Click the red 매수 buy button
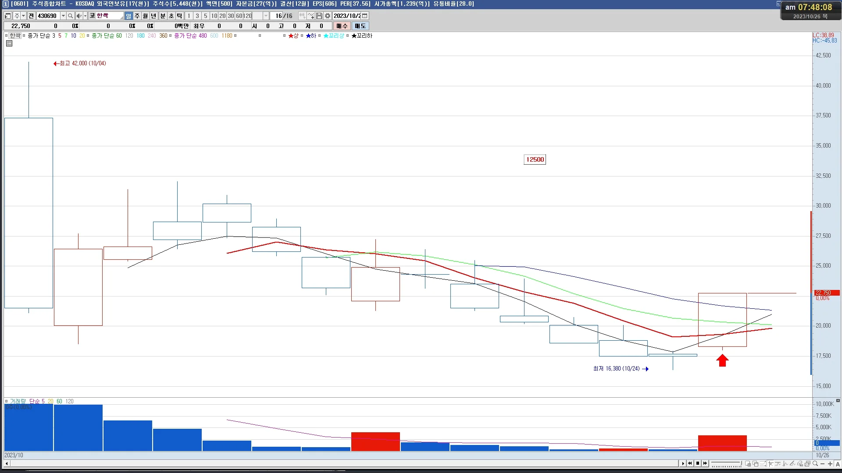This screenshot has width=842, height=473. coord(342,26)
